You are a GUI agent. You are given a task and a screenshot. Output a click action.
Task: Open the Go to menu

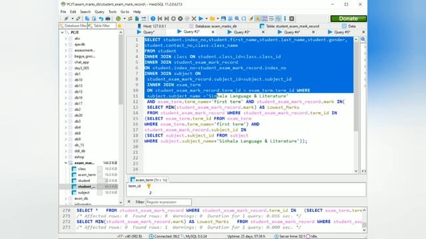tap(125, 12)
